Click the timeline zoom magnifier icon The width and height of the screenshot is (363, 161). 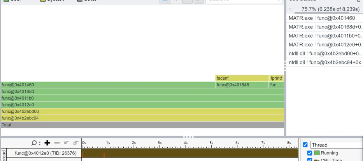click(x=34, y=143)
